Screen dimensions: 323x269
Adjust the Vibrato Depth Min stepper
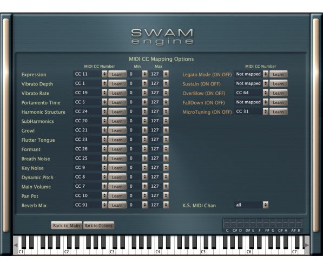tap(145, 83)
